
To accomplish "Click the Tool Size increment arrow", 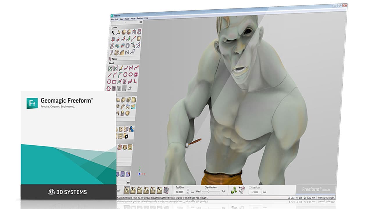I will (x=188, y=189).
